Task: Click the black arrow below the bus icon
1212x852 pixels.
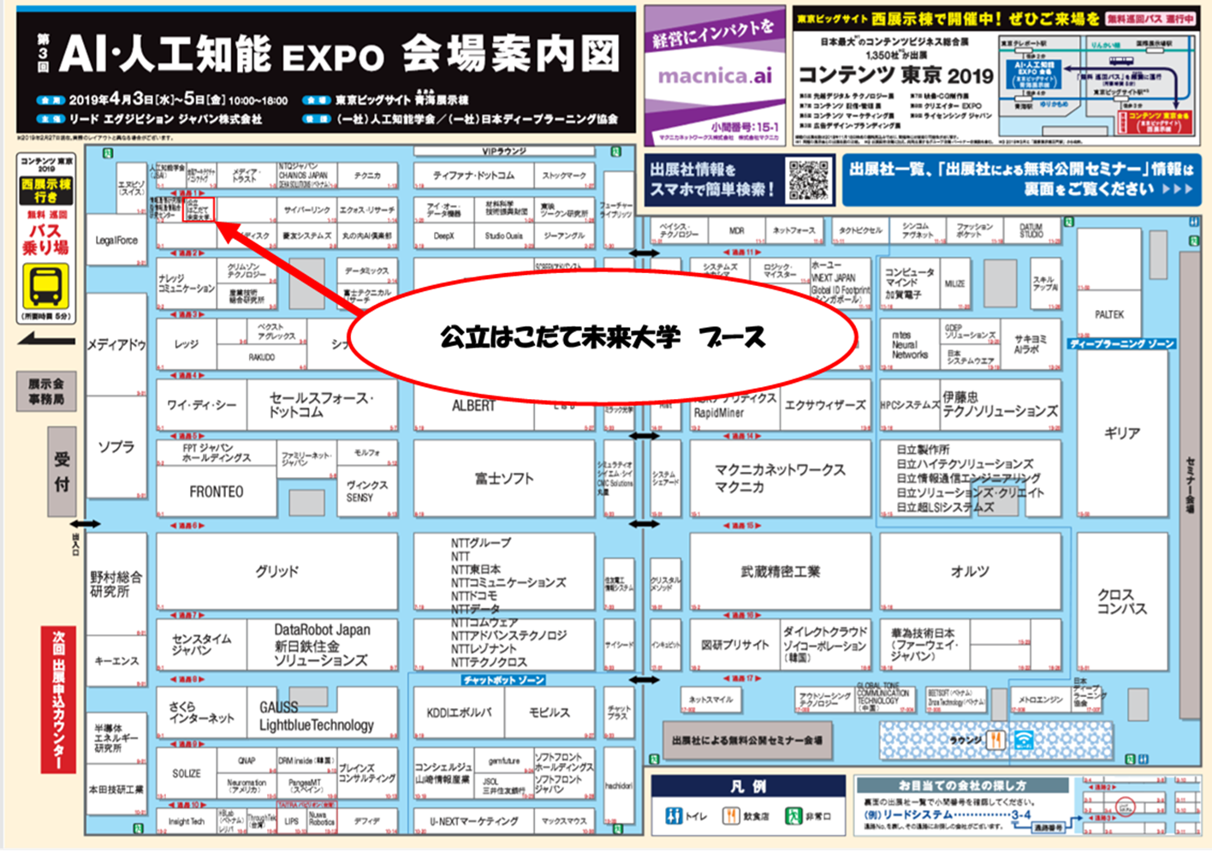Action: tap(45, 341)
